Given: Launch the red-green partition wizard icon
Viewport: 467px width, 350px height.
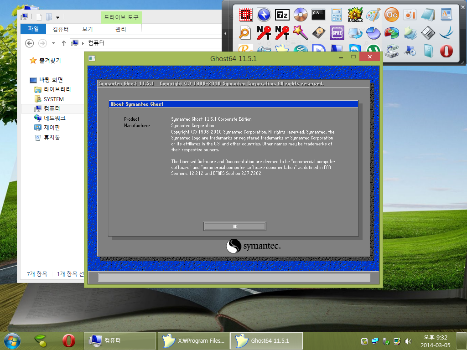Looking at the screenshot, I should [391, 33].
